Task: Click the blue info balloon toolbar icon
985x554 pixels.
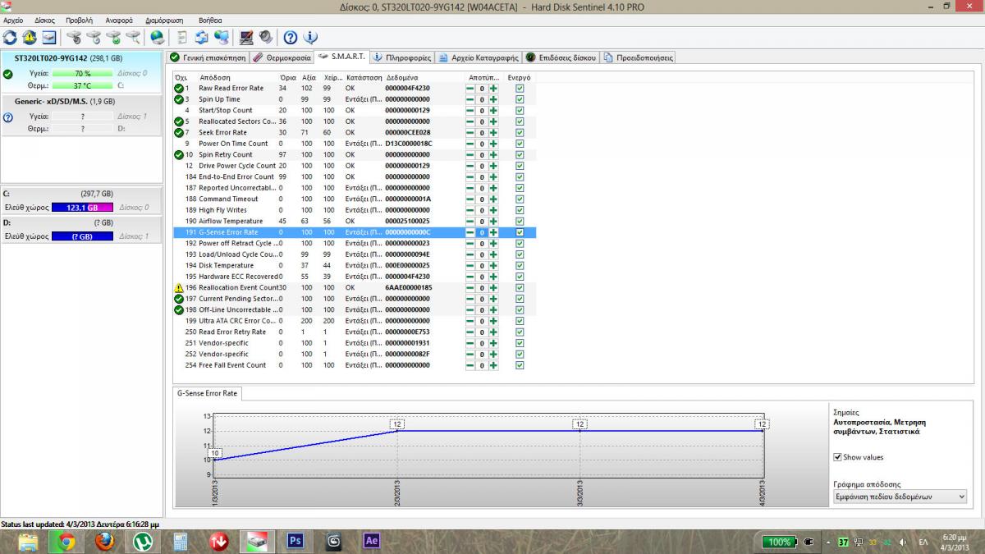Action: pyautogui.click(x=309, y=37)
